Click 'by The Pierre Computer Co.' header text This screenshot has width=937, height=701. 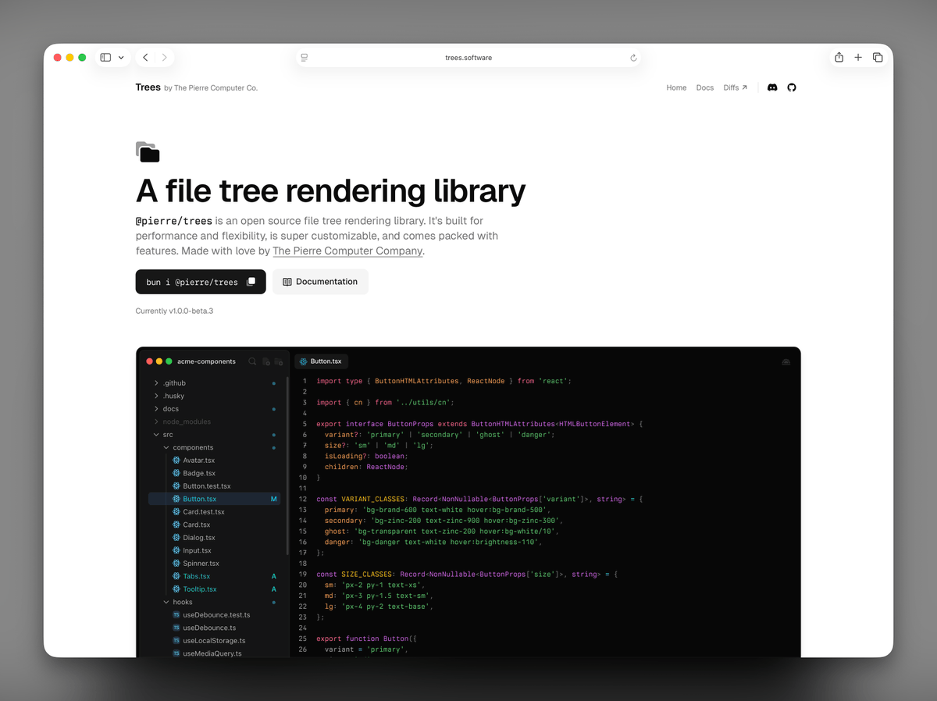tap(211, 88)
